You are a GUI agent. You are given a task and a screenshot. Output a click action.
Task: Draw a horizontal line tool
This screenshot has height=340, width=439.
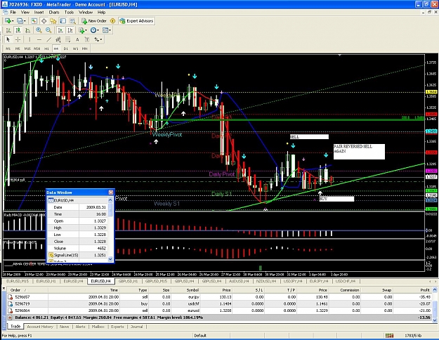39,39
